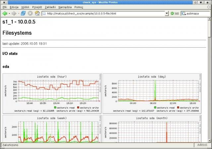Image resolution: width=212 pixels, height=149 pixels.
Task: Click the Adblock status bar label
Action: click(202, 145)
